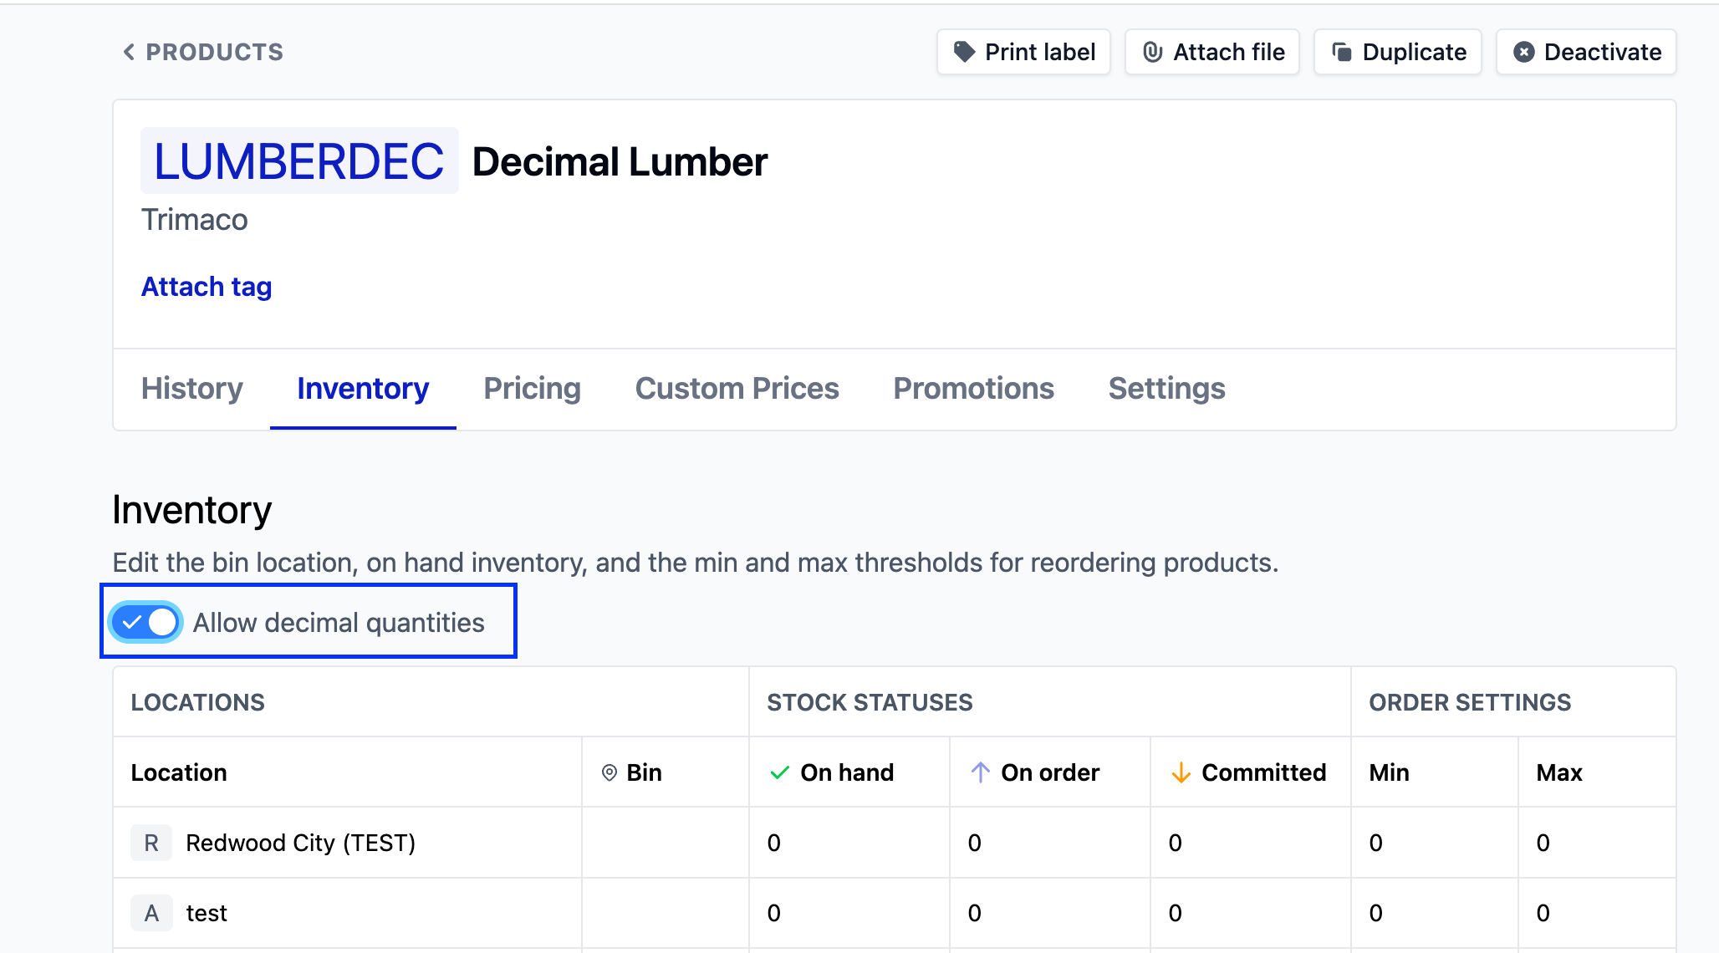The height and width of the screenshot is (953, 1719).
Task: Click the back chevron beside PRODUCTS
Action: click(129, 52)
